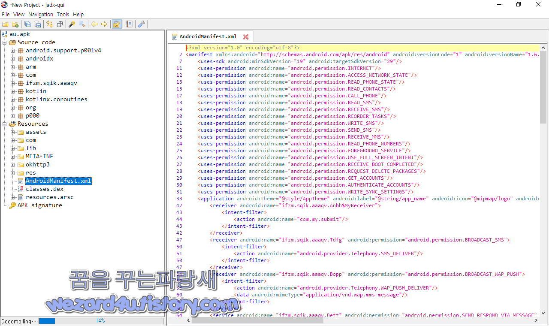Screen dimensions: 549x326
Task: Select the com package under Source code
Action: pos(31,75)
